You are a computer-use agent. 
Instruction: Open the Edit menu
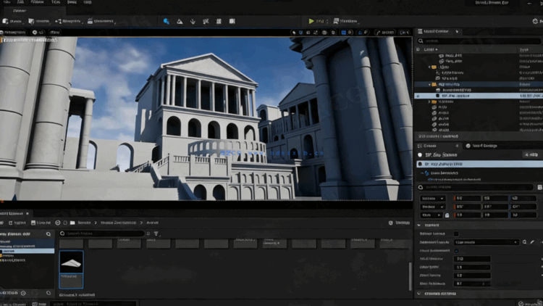coord(21,2)
